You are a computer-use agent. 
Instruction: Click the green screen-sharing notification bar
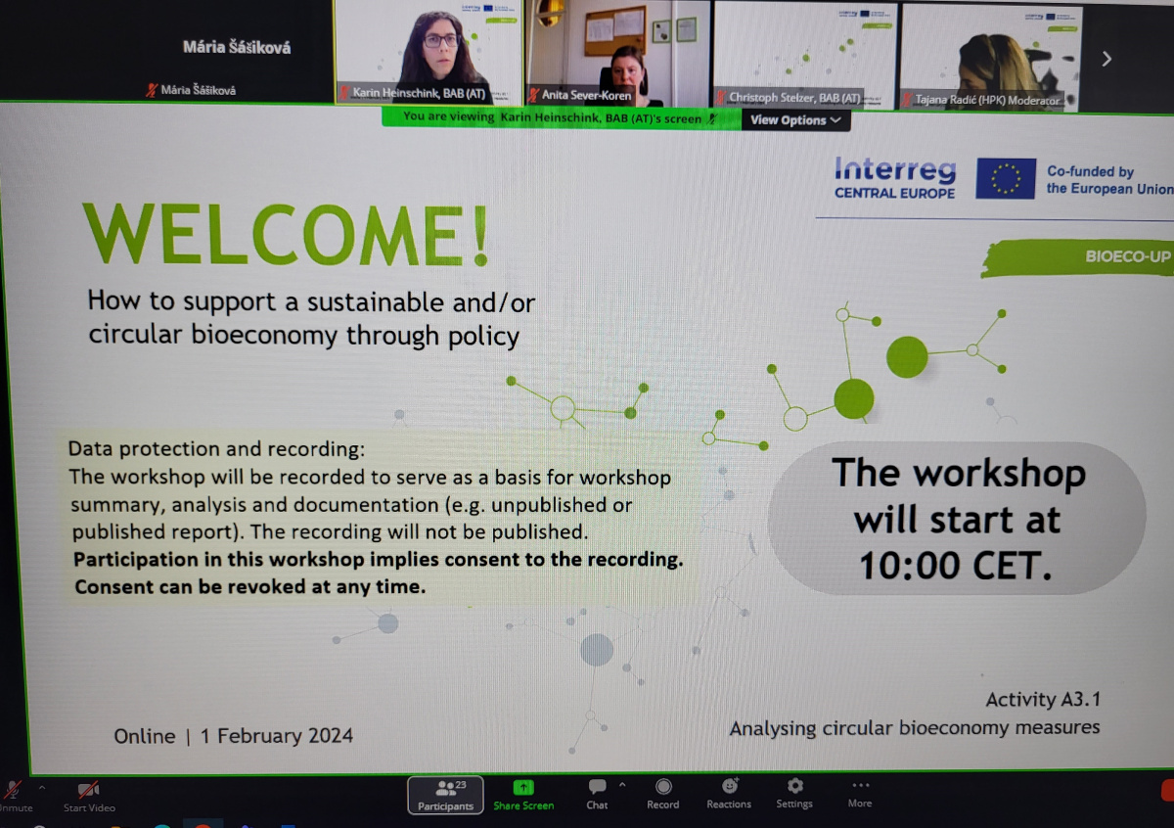coord(561,118)
